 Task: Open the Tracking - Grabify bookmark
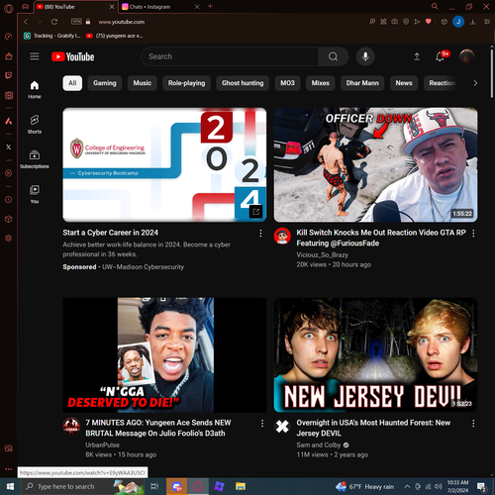pos(52,36)
